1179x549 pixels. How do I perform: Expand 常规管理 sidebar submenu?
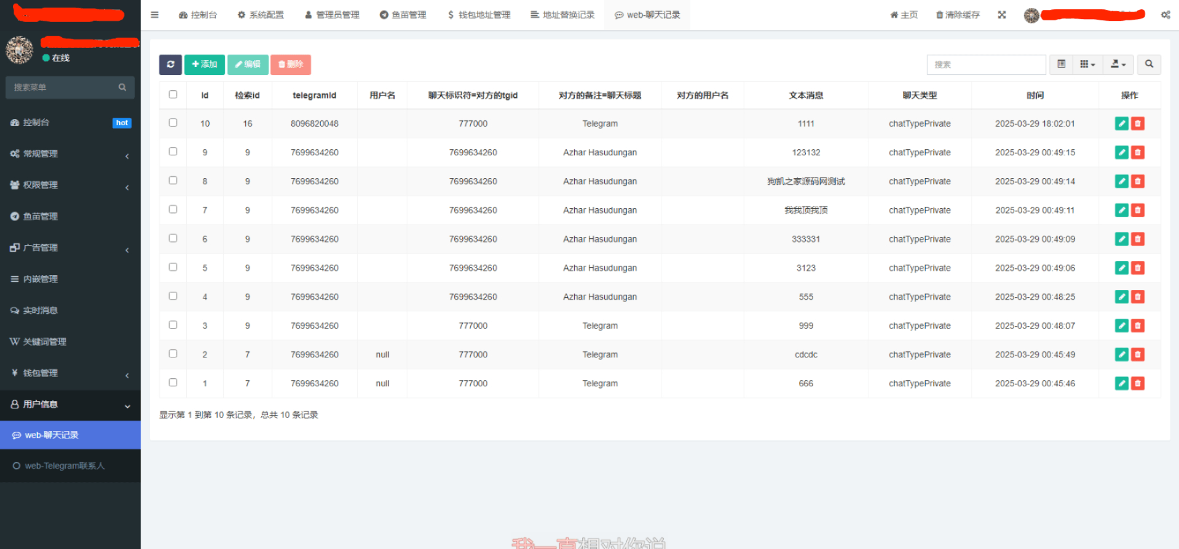click(x=70, y=154)
